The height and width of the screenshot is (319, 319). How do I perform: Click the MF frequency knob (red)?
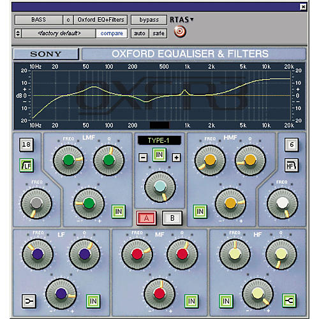(137, 254)
